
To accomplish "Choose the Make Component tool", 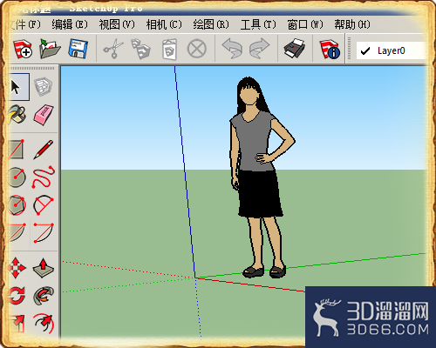I will coord(44,86).
